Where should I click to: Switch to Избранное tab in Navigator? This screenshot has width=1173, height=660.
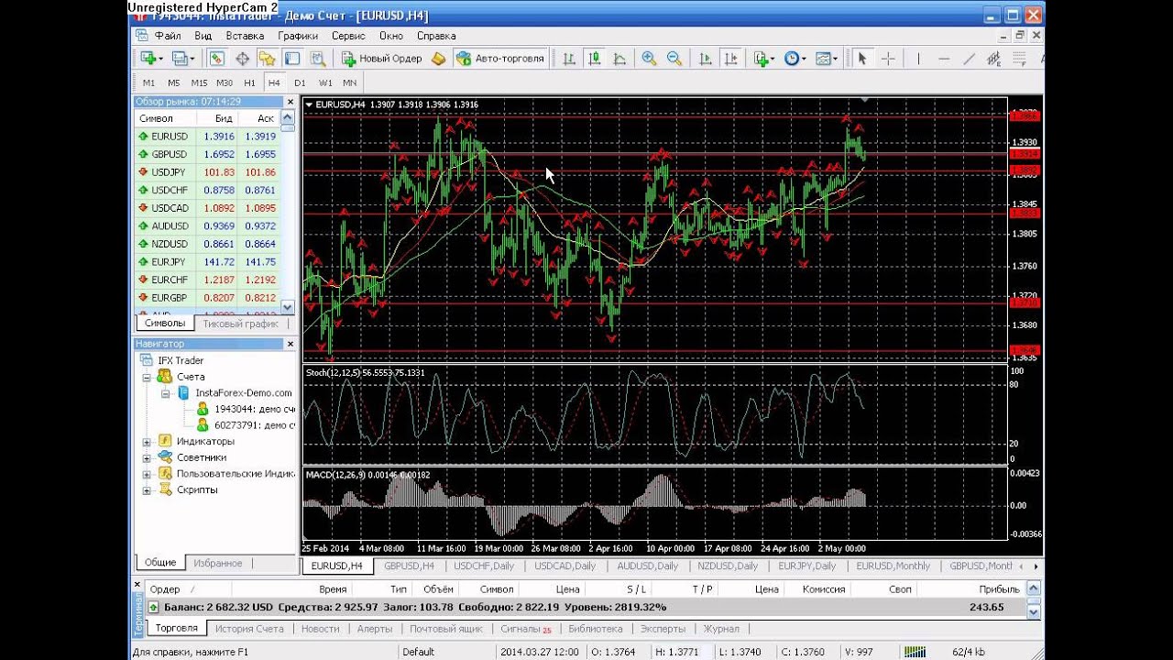click(218, 563)
